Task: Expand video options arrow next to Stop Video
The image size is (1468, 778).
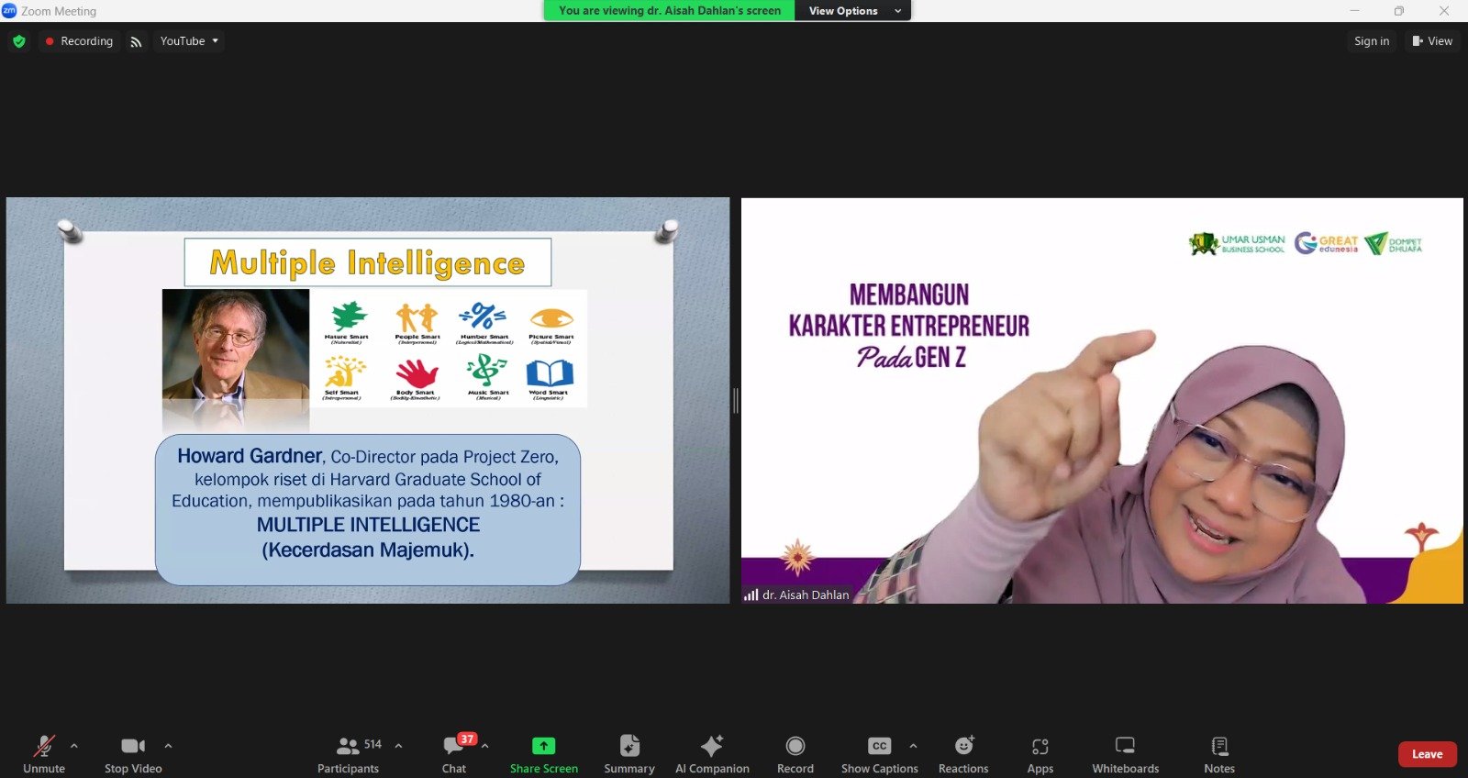Action: [168, 746]
